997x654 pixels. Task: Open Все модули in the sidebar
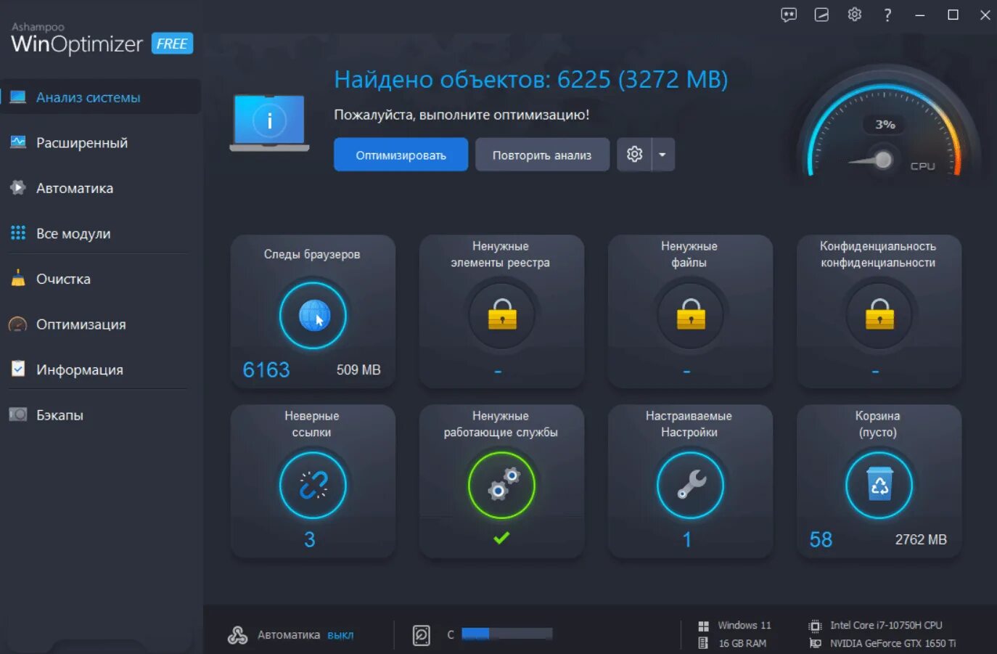[100, 234]
